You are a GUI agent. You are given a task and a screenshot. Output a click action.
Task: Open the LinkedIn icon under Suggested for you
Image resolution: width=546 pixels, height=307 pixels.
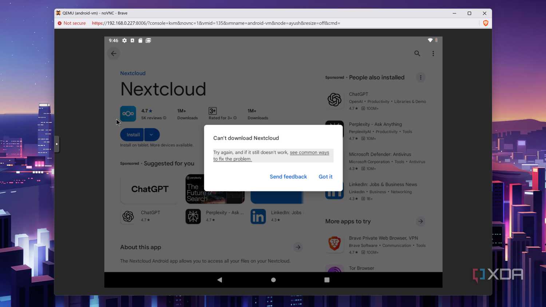pyautogui.click(x=258, y=216)
